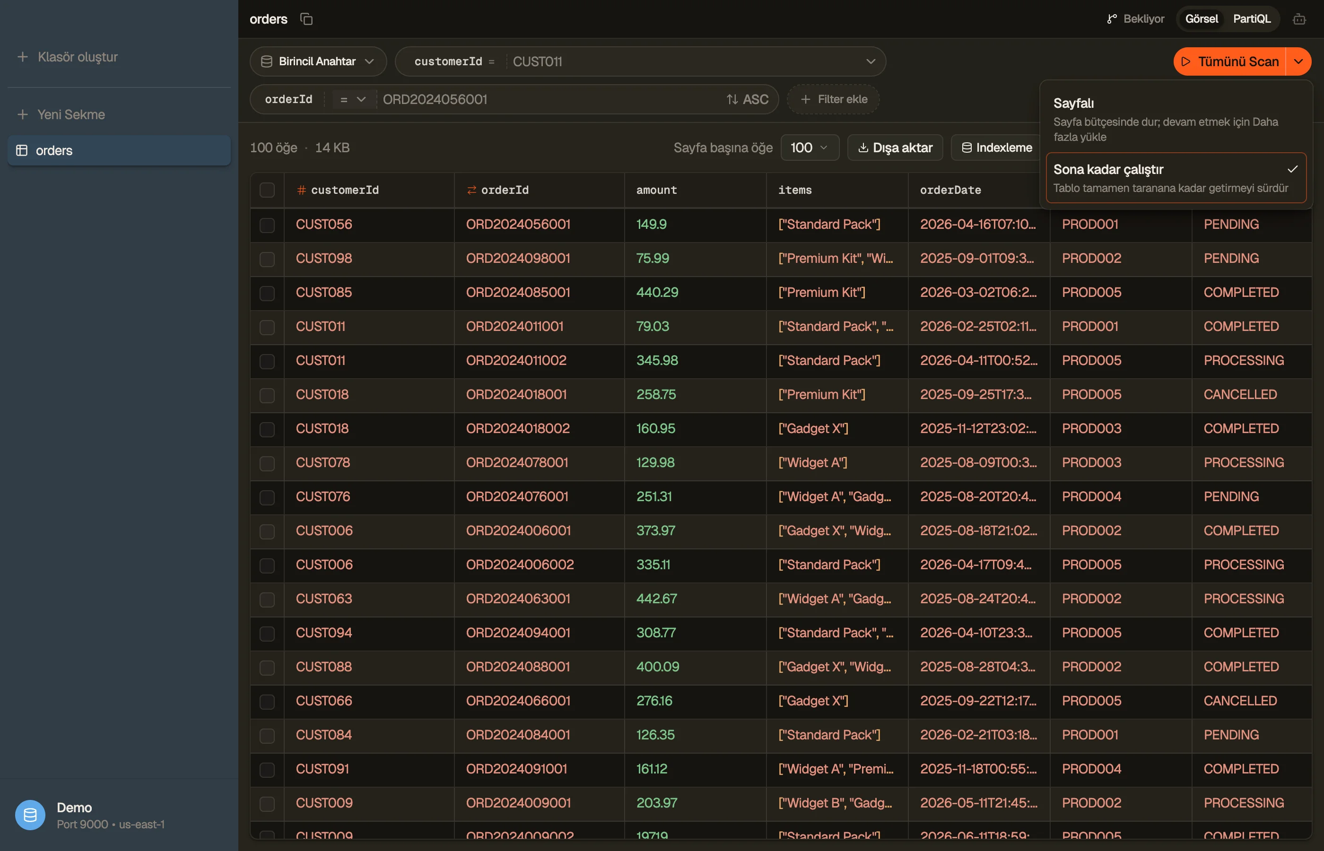
Task: Check the row checkbox for CUST085
Action: coord(267,293)
